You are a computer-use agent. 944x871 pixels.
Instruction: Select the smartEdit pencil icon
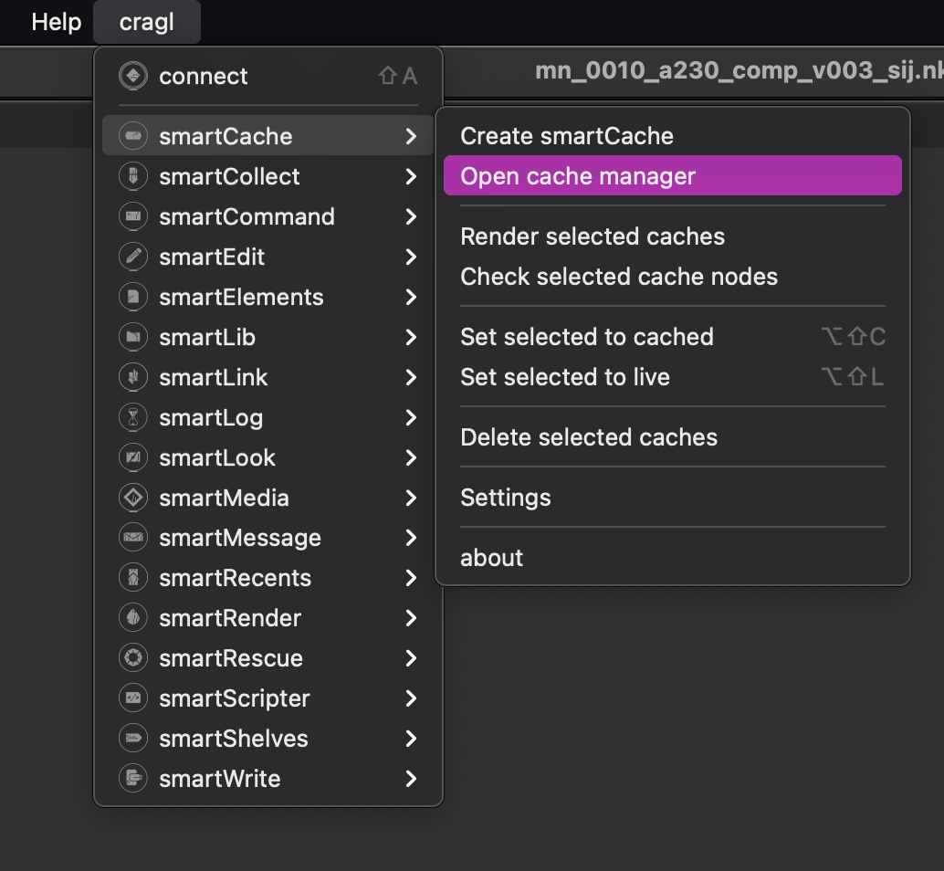[x=133, y=256]
